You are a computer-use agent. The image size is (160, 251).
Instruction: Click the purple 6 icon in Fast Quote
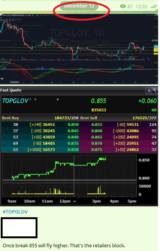click(x=149, y=90)
